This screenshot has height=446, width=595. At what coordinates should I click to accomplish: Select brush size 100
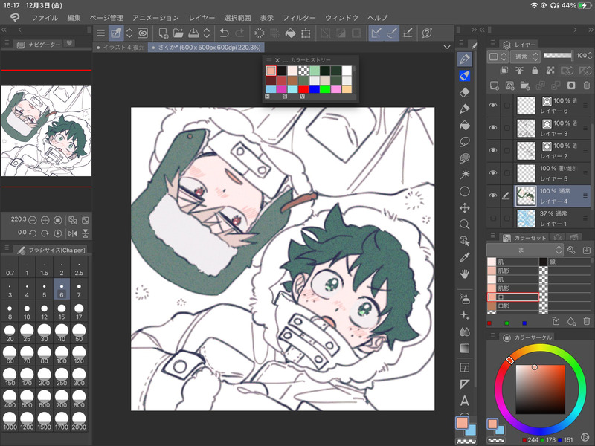click(62, 356)
